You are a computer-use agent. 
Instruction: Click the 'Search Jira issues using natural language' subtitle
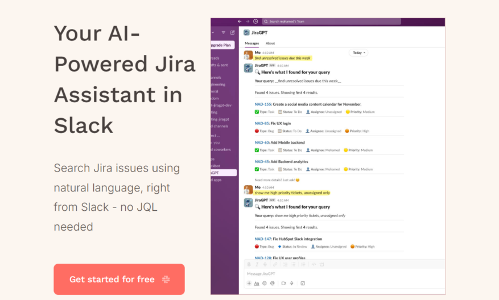point(117,197)
